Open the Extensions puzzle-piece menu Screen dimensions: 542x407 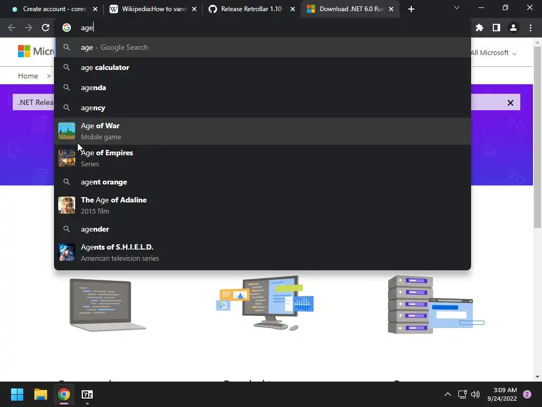point(479,28)
